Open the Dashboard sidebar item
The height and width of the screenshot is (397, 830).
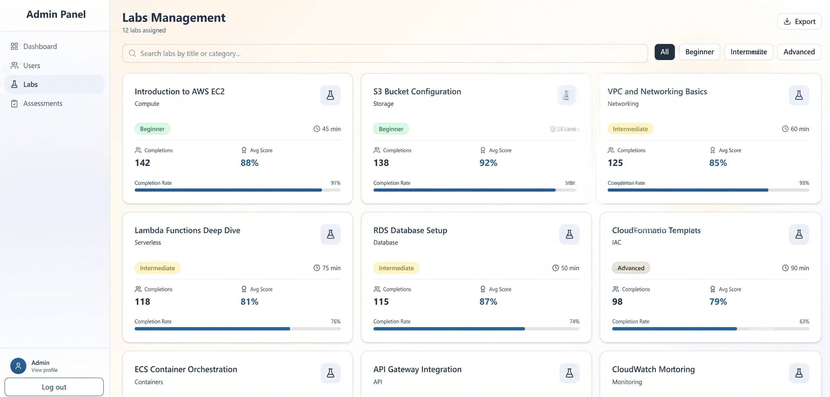tap(54, 46)
